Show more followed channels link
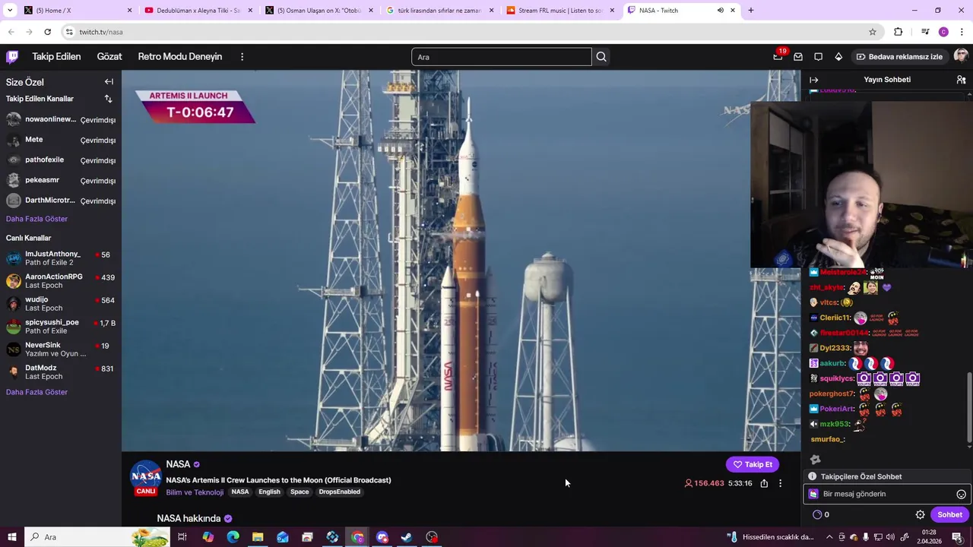Viewport: 973px width, 547px height. tap(36, 219)
